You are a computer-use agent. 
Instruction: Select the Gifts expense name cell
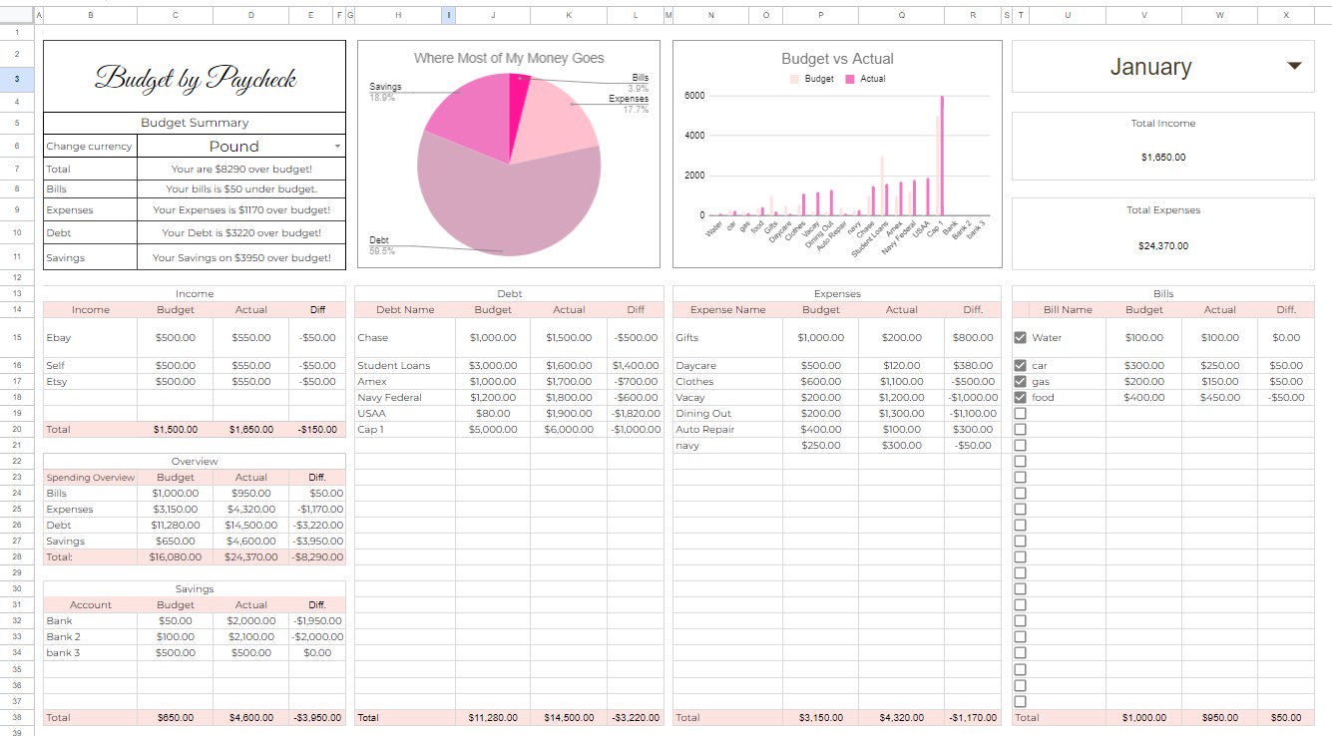pos(728,338)
